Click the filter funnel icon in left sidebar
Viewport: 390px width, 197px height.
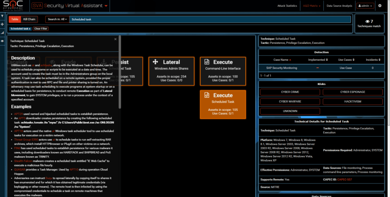point(3,16)
